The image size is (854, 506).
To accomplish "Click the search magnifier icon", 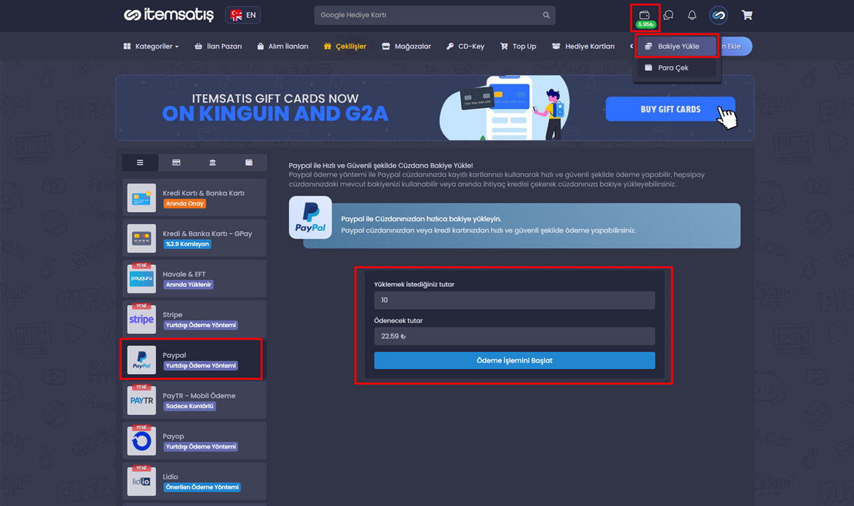I will click(x=547, y=15).
